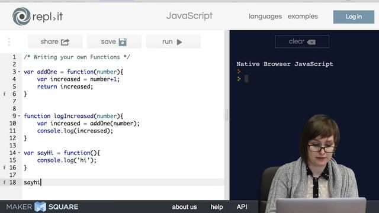This screenshot has width=379, height=213.
Task: Click the repl.it swirl logo
Action: click(x=21, y=17)
